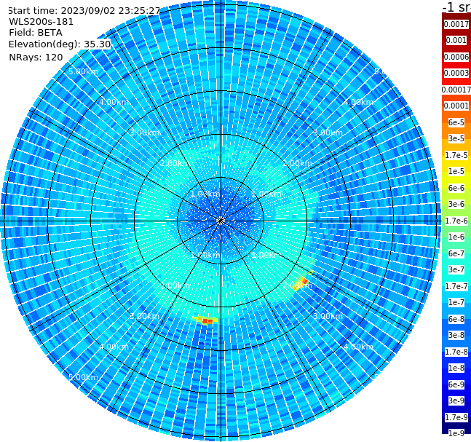Click the red hotspot south of the radar center

[x=207, y=321]
